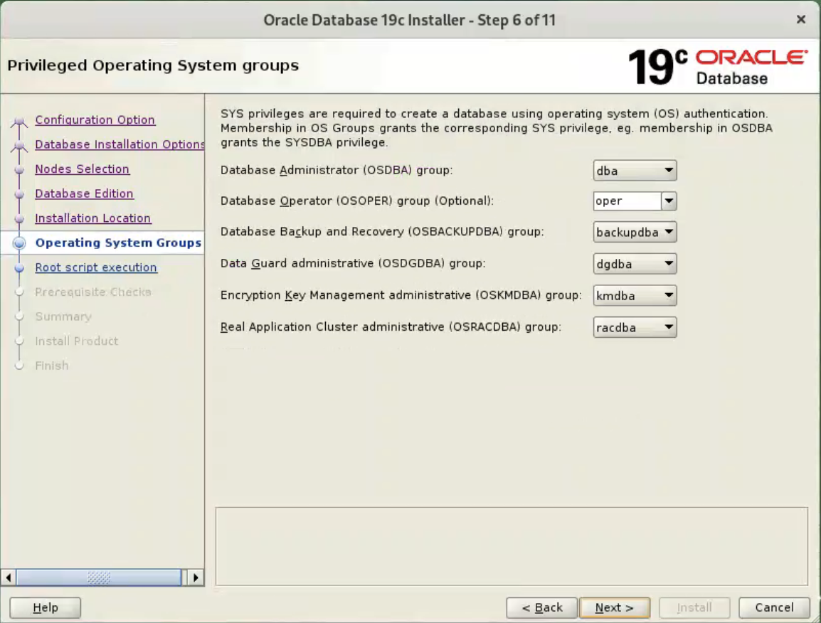This screenshot has width=821, height=623.
Task: Click the Nodes Selection step bullet
Action: click(x=19, y=170)
